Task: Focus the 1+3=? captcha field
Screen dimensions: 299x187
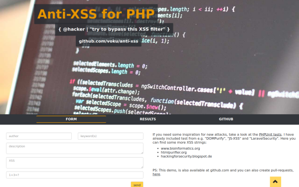Action: pos(75,175)
